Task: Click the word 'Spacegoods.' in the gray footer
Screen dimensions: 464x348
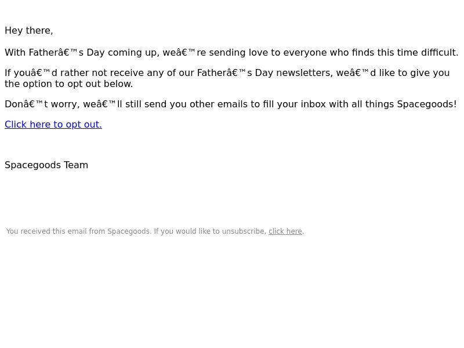Action: (x=129, y=231)
